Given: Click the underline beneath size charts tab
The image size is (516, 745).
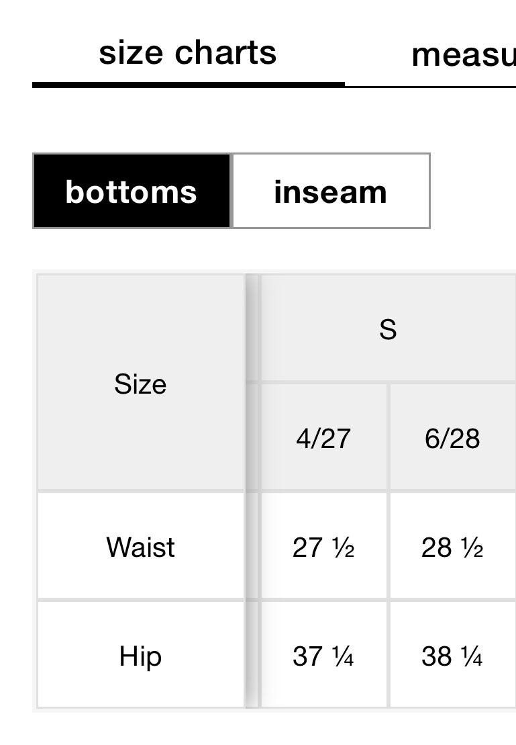Looking at the screenshot, I should (x=189, y=85).
